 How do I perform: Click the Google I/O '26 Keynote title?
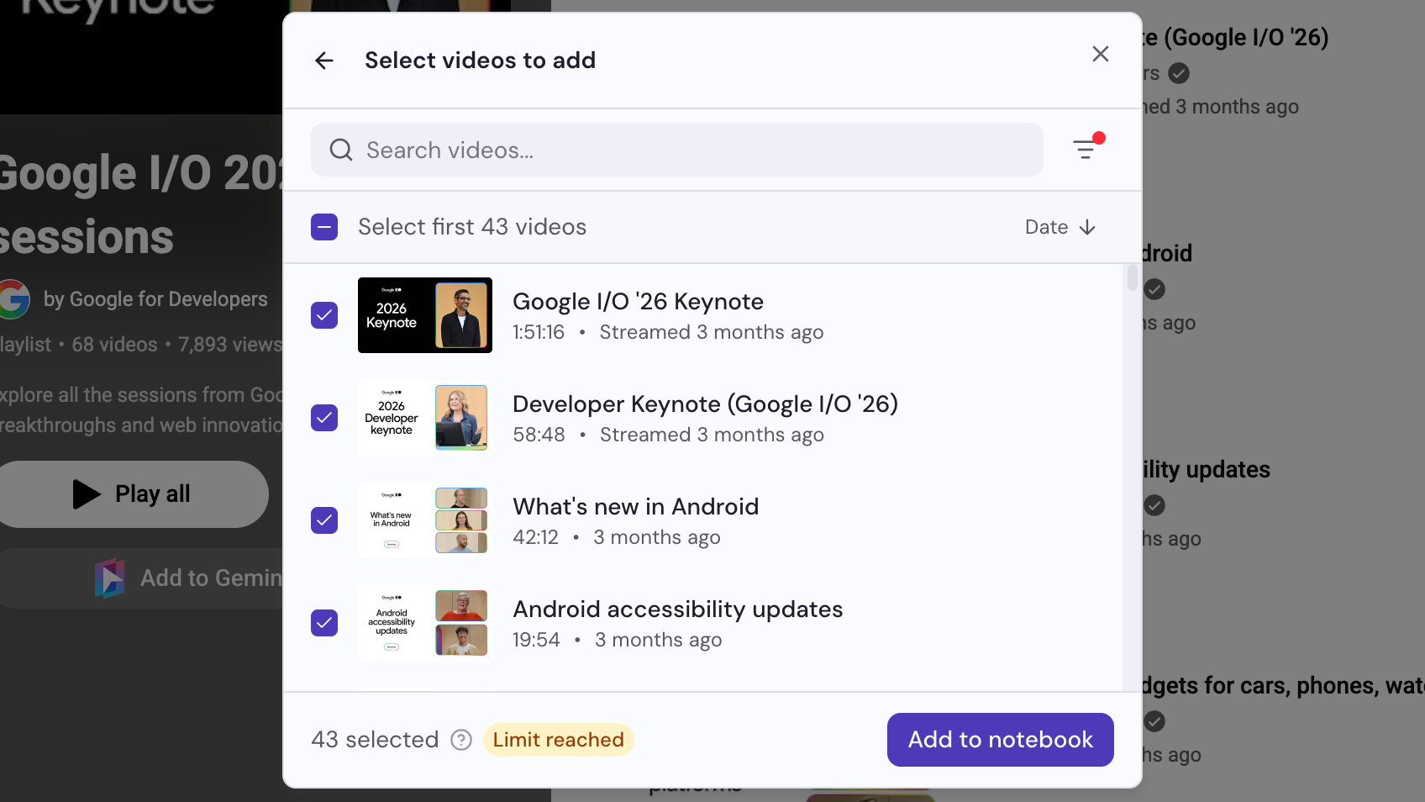pos(638,302)
